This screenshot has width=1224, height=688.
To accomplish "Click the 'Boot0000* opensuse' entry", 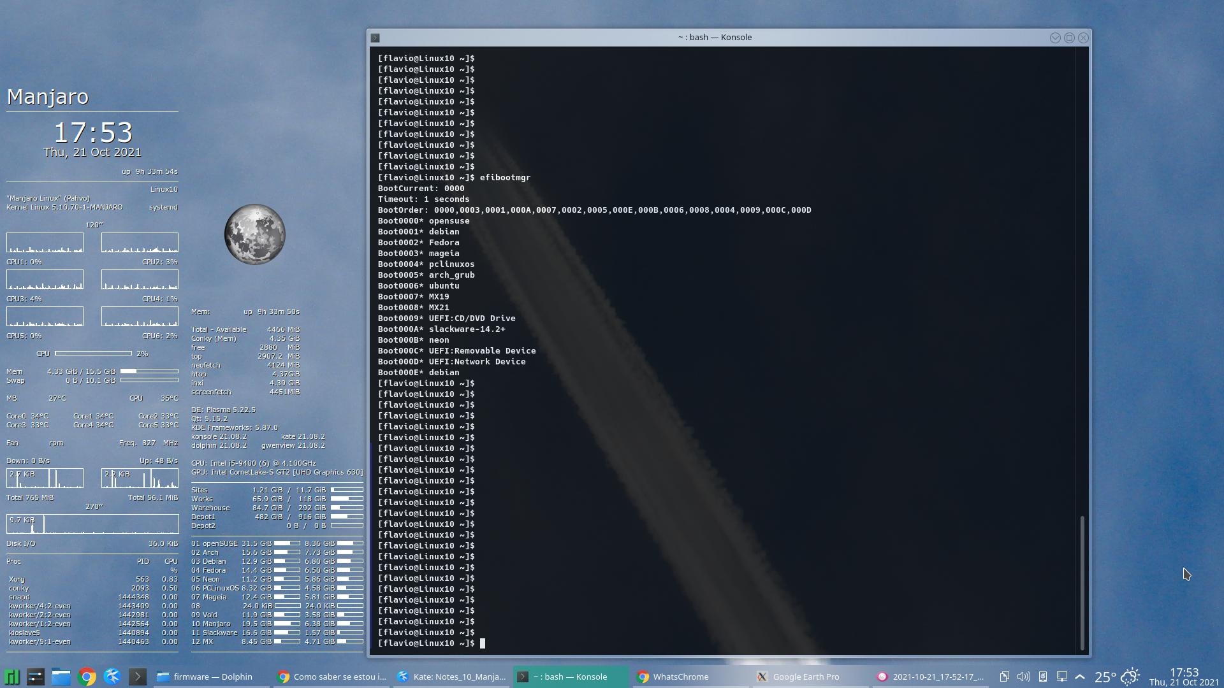I will click(x=423, y=221).
